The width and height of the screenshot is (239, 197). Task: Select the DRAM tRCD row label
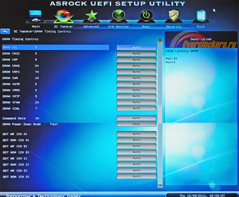pos(11,53)
